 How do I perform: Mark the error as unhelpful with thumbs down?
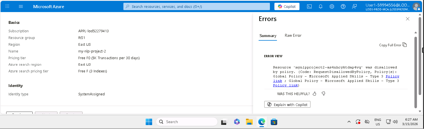[323, 94]
